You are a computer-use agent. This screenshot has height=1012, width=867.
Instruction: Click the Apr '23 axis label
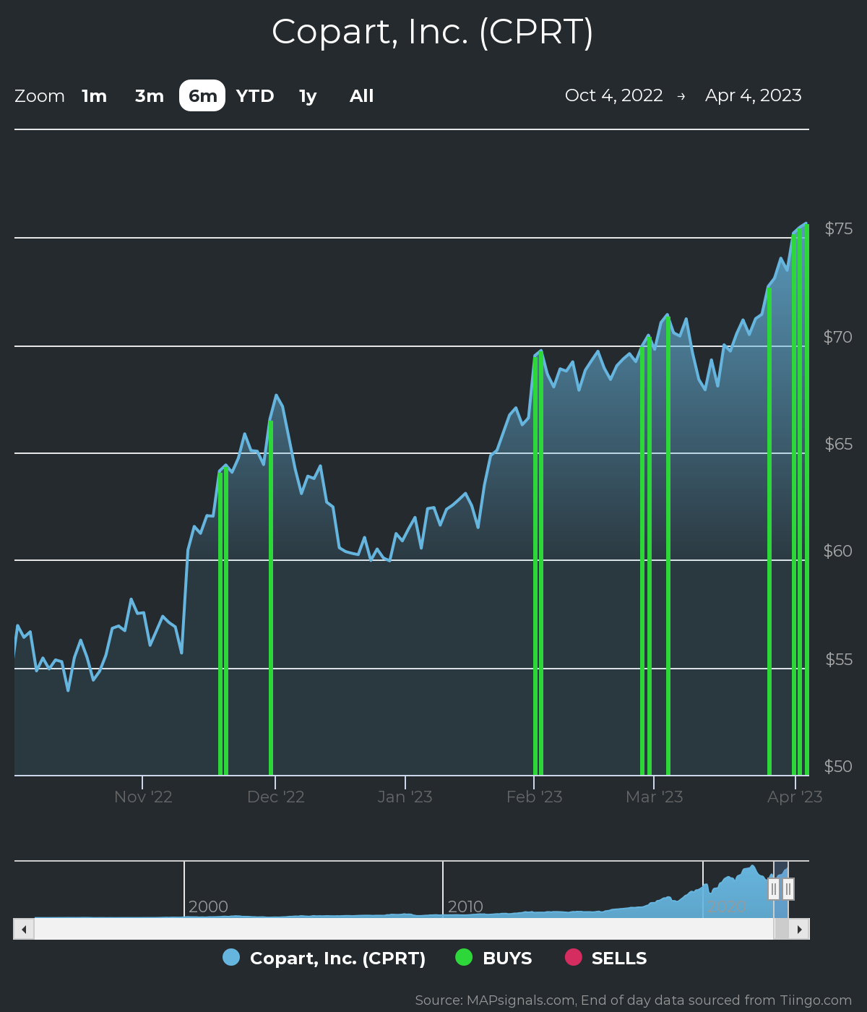(795, 797)
